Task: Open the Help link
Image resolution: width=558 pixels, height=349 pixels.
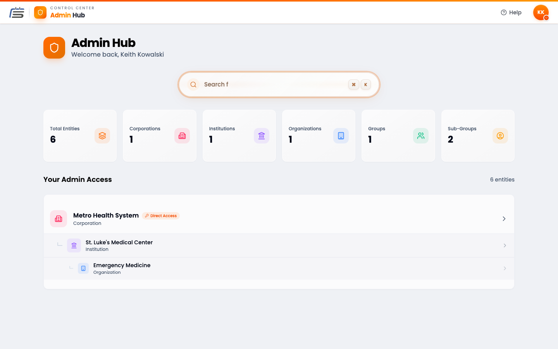Action: (x=511, y=12)
